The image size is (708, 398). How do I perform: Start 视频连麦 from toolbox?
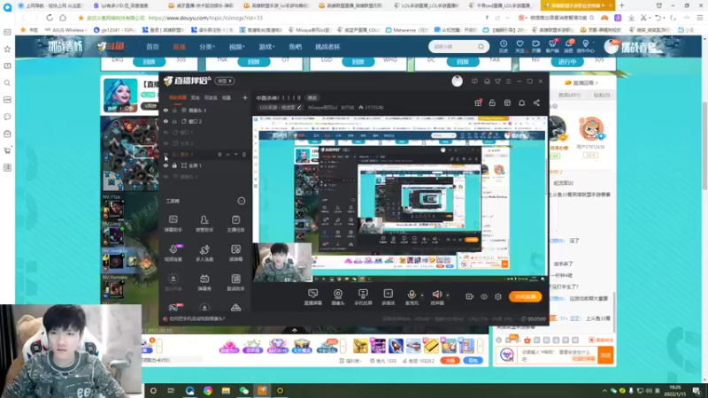tap(173, 253)
